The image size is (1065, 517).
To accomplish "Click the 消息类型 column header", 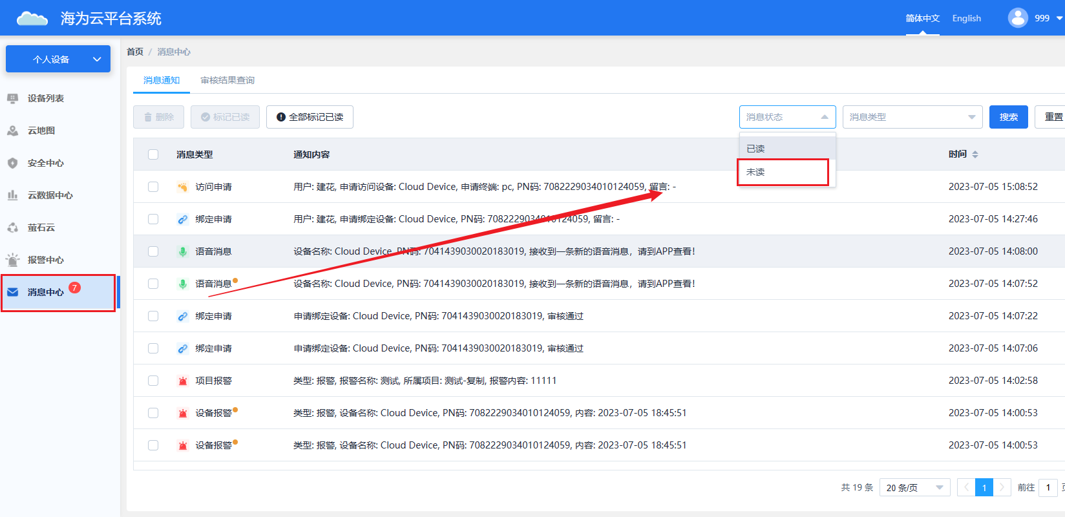I will point(195,154).
